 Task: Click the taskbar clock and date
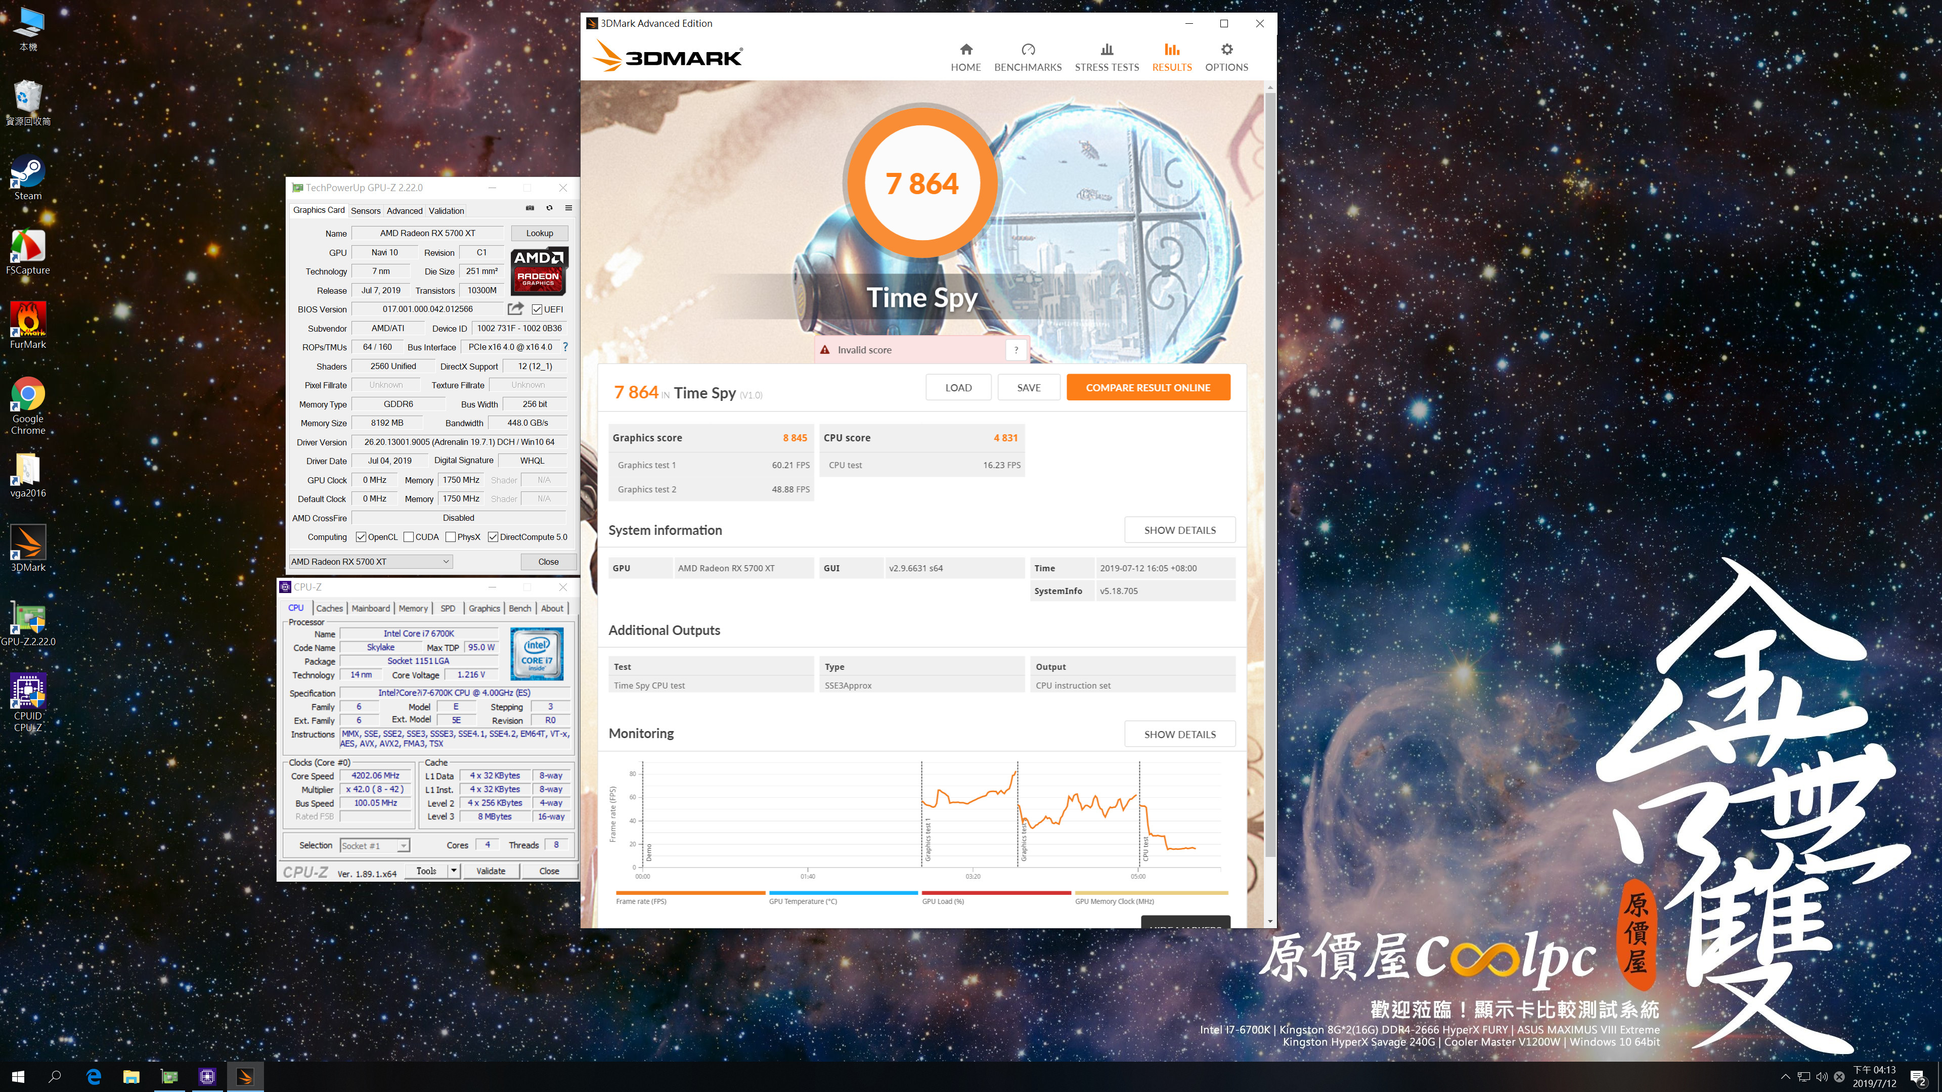(x=1874, y=1077)
